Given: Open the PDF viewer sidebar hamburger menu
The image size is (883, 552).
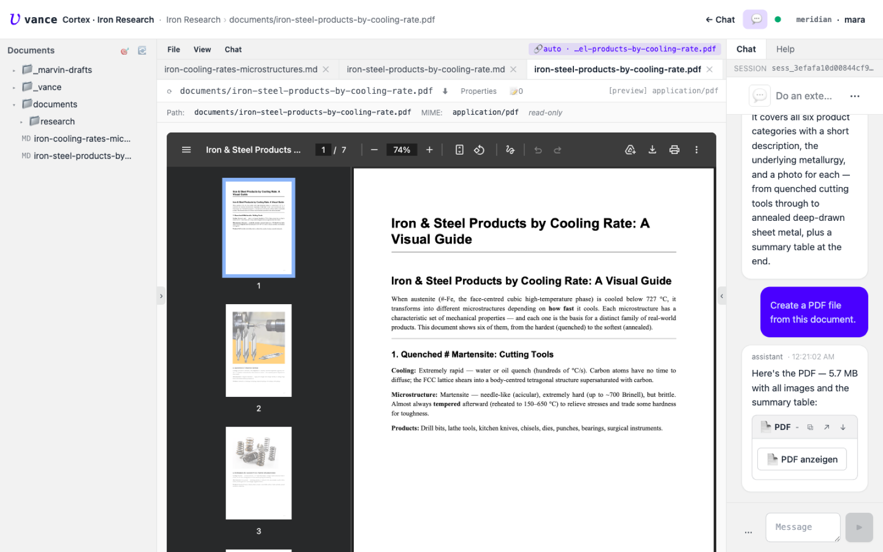Looking at the screenshot, I should tap(187, 150).
